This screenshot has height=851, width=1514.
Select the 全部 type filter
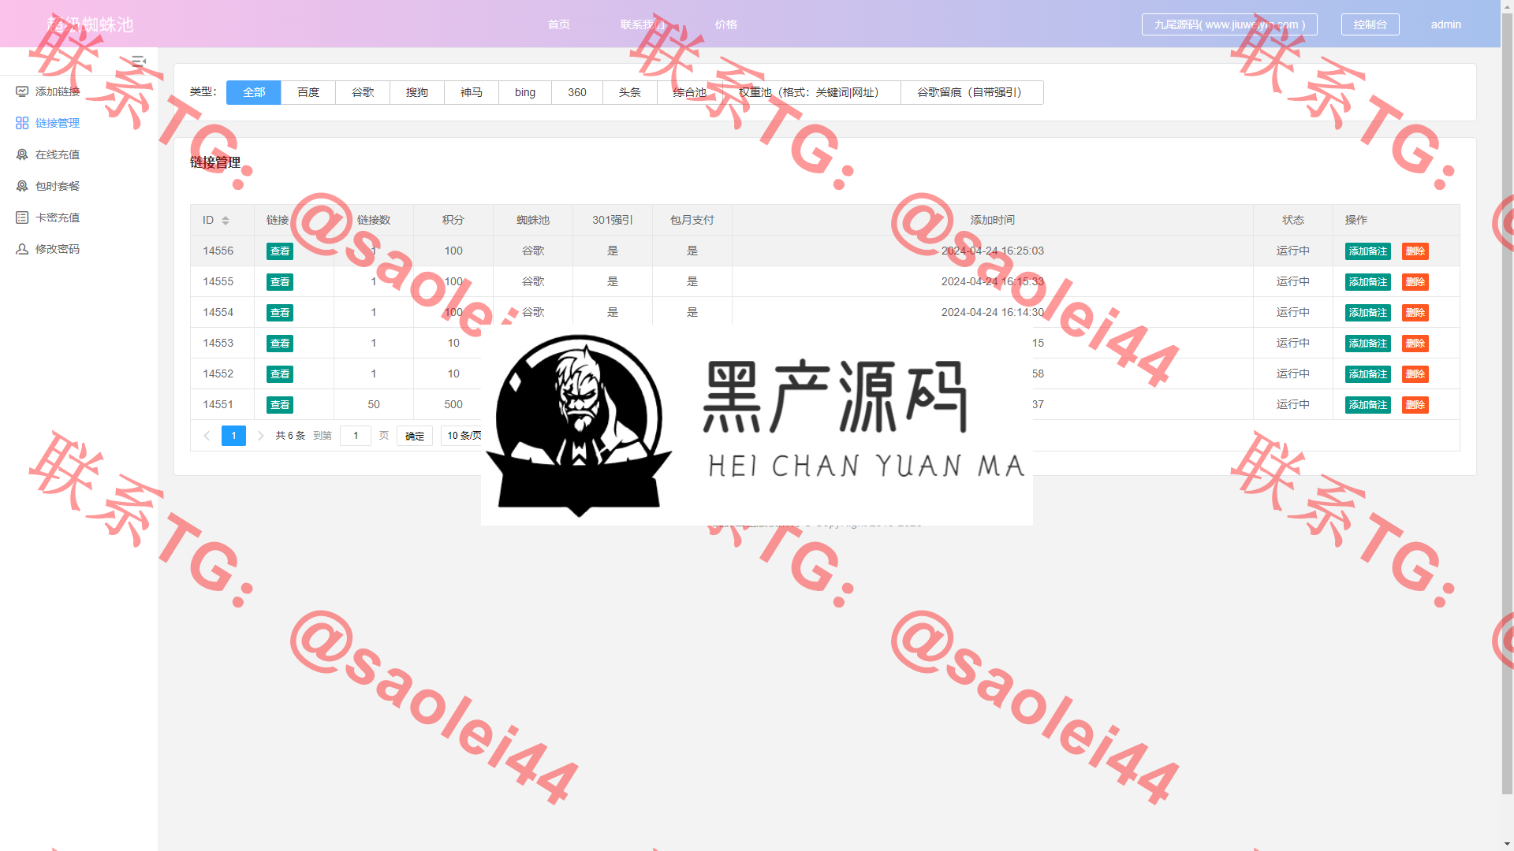254,92
